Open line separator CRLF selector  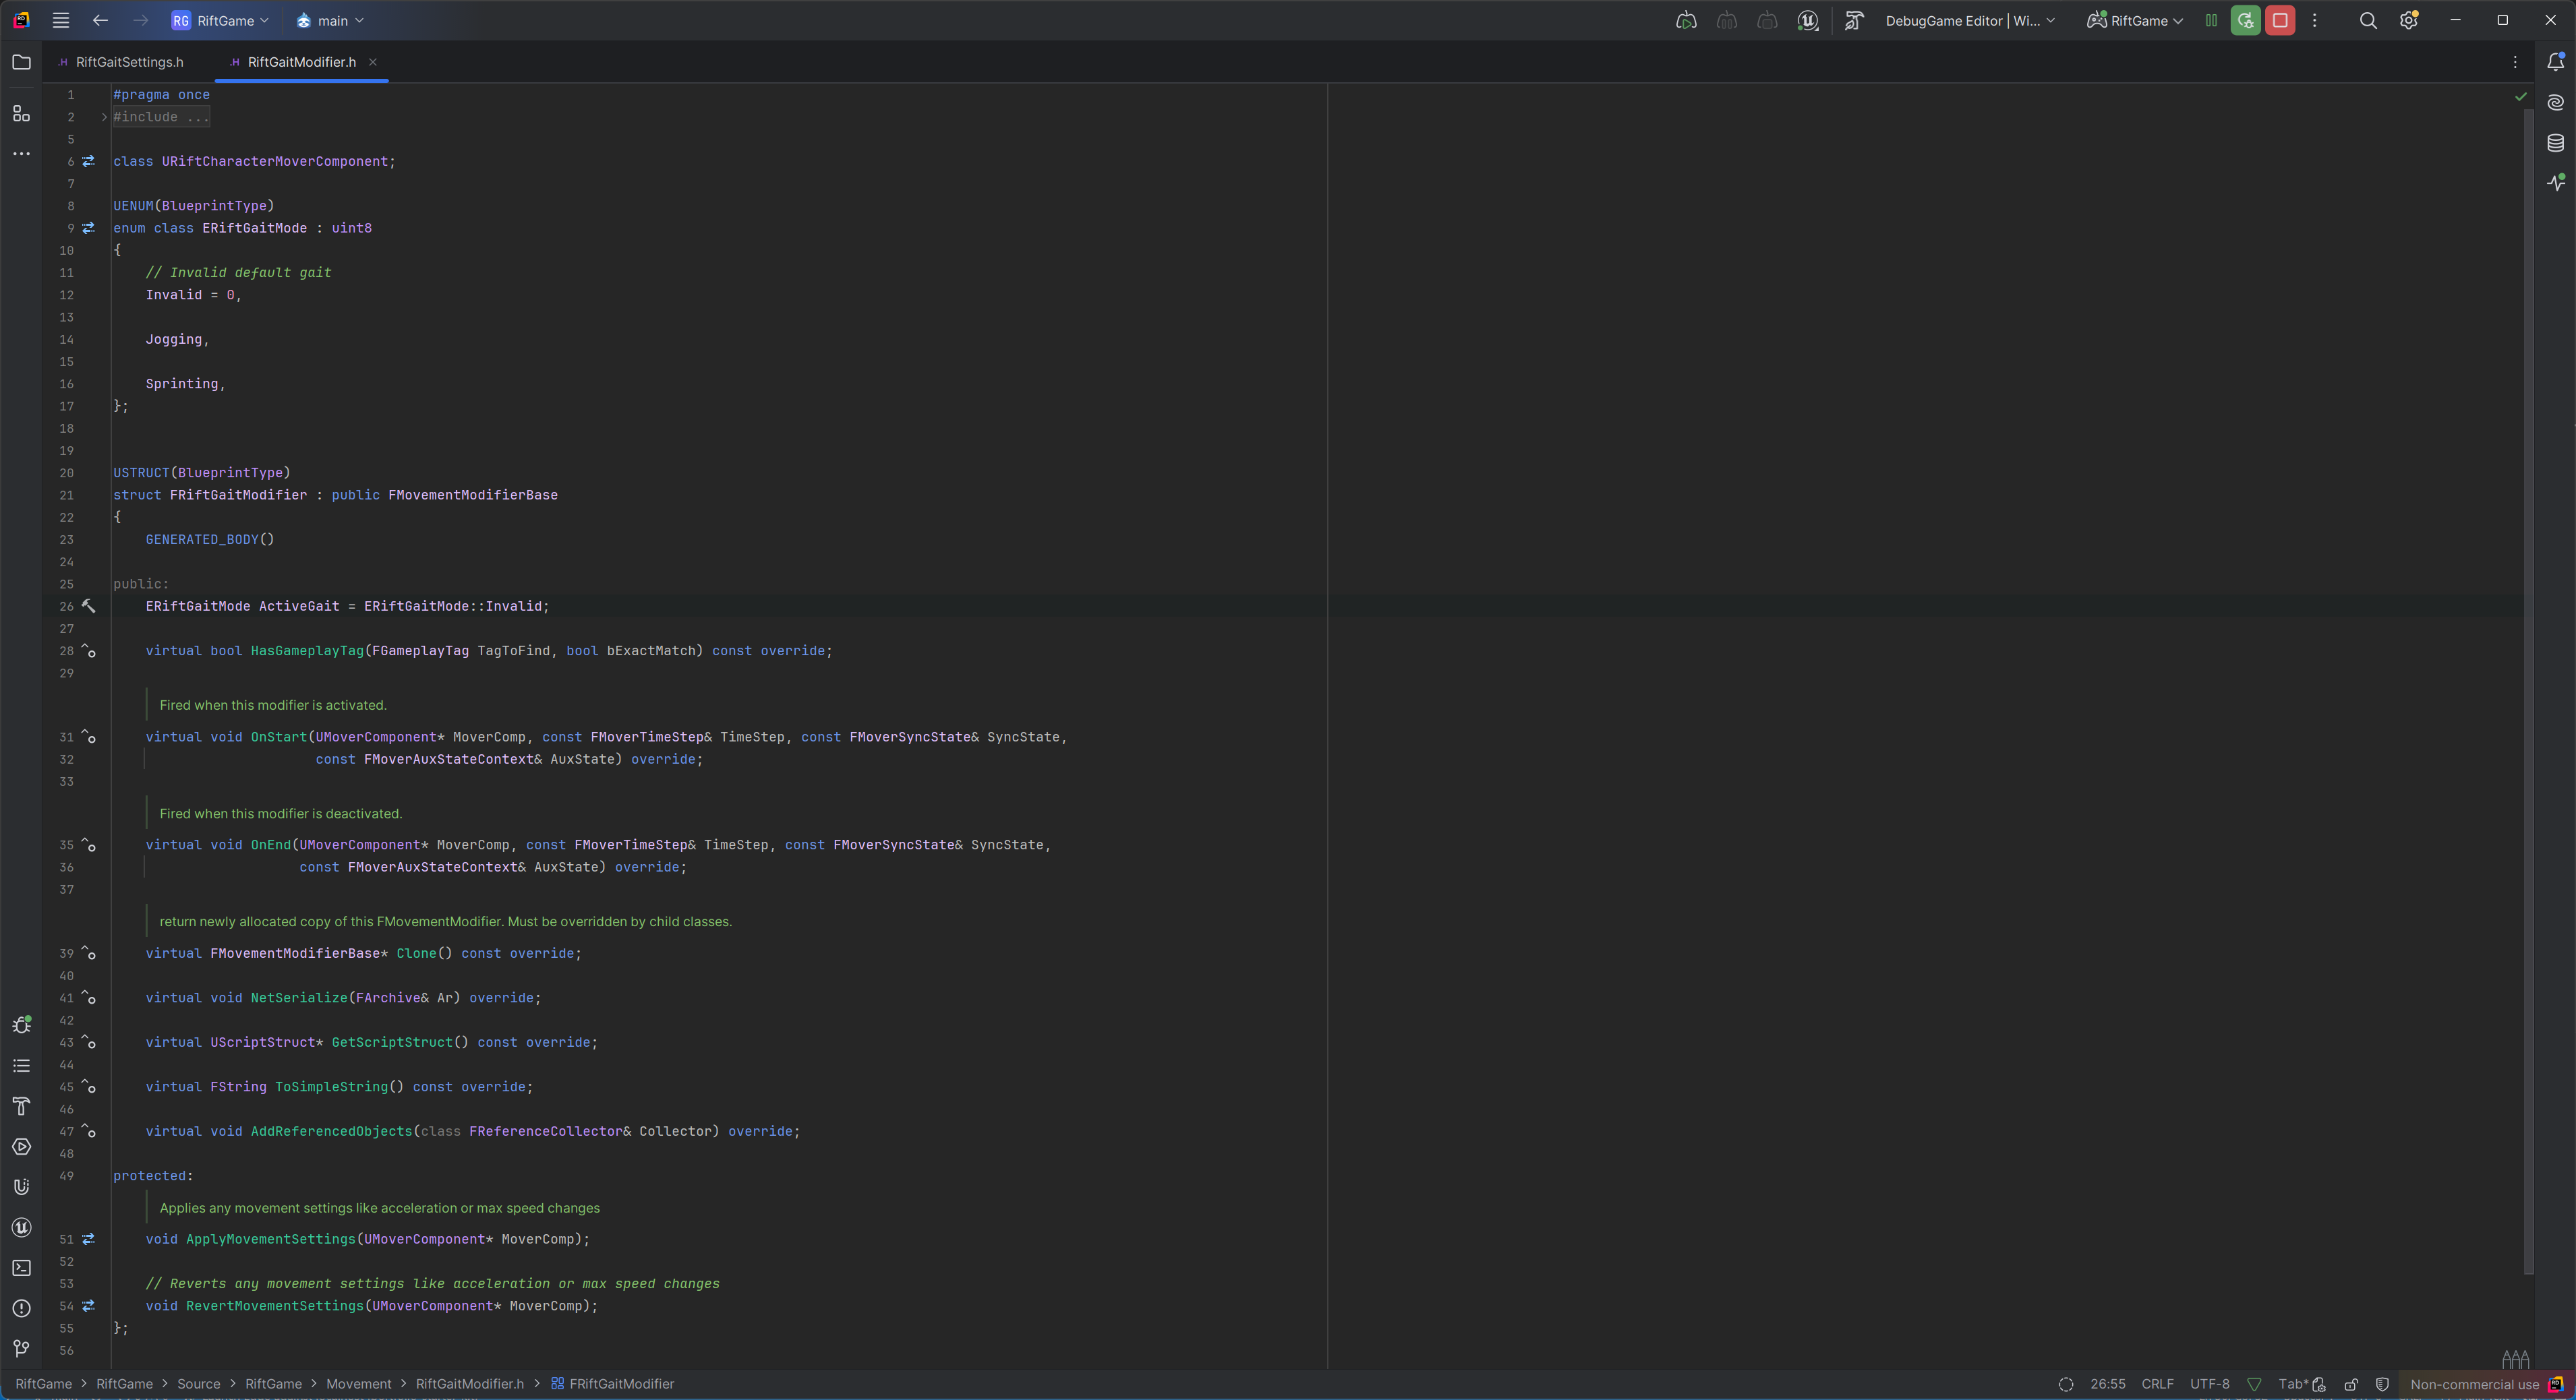[x=2157, y=1384]
